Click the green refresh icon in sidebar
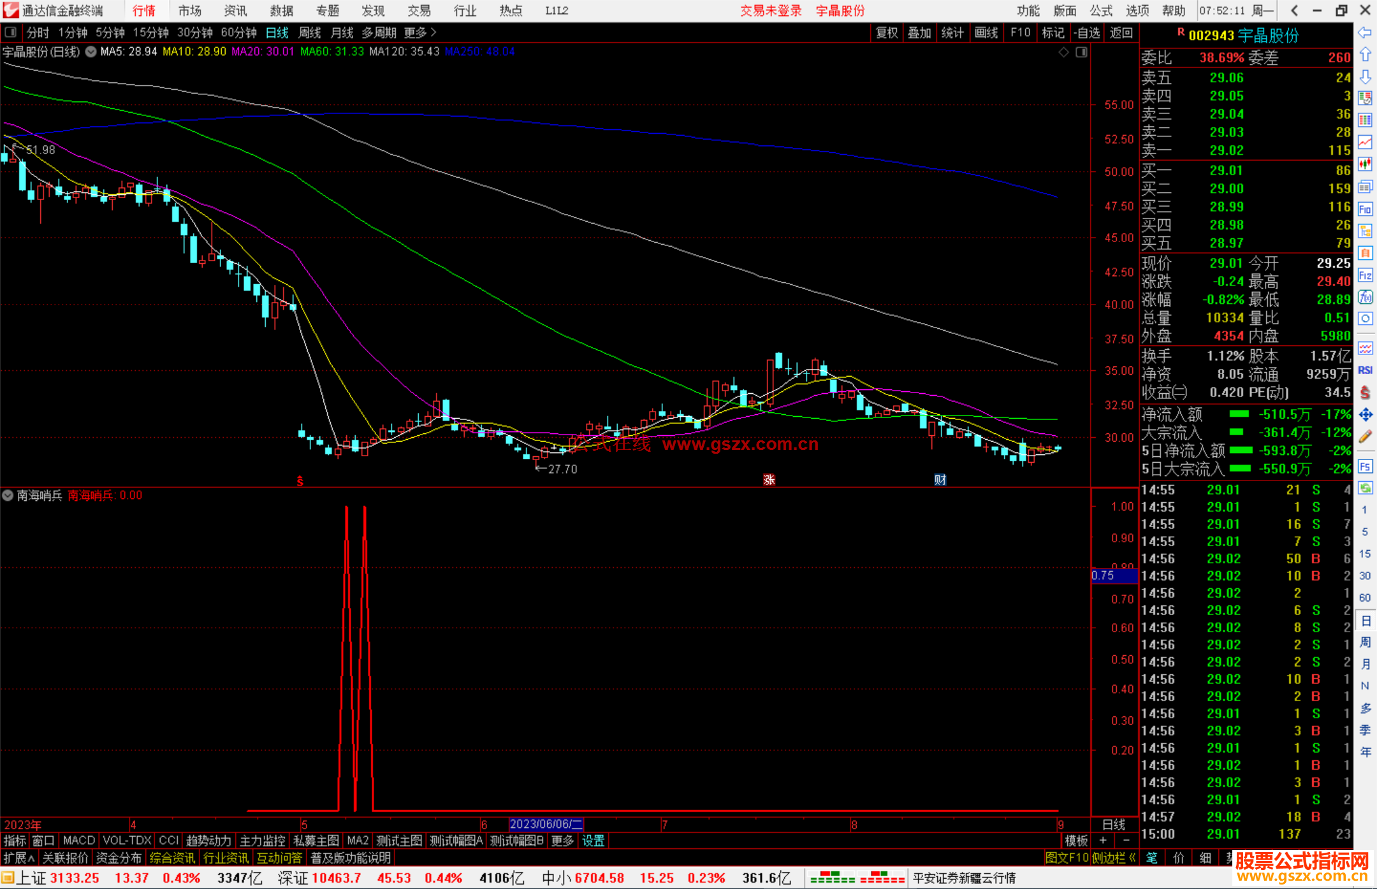Screen dimensions: 1377x889 1365,488
